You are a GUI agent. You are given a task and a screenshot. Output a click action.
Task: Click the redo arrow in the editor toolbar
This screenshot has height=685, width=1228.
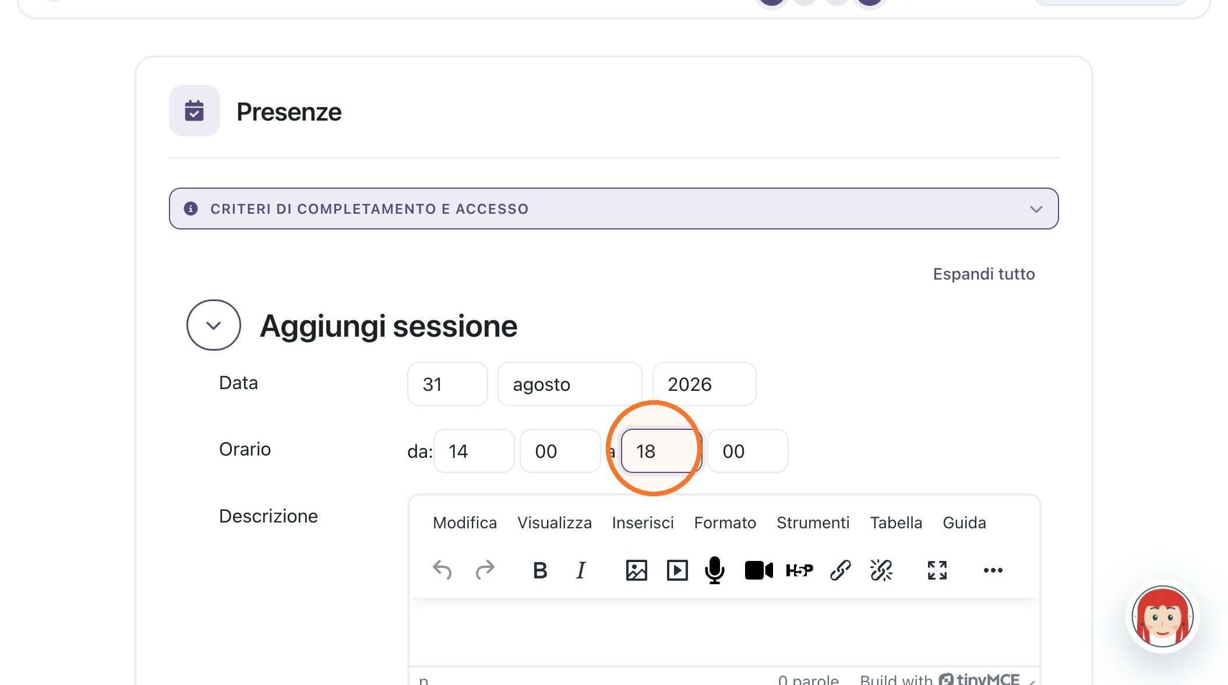pos(485,570)
